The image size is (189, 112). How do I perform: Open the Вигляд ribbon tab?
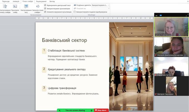click(x=52, y=1)
